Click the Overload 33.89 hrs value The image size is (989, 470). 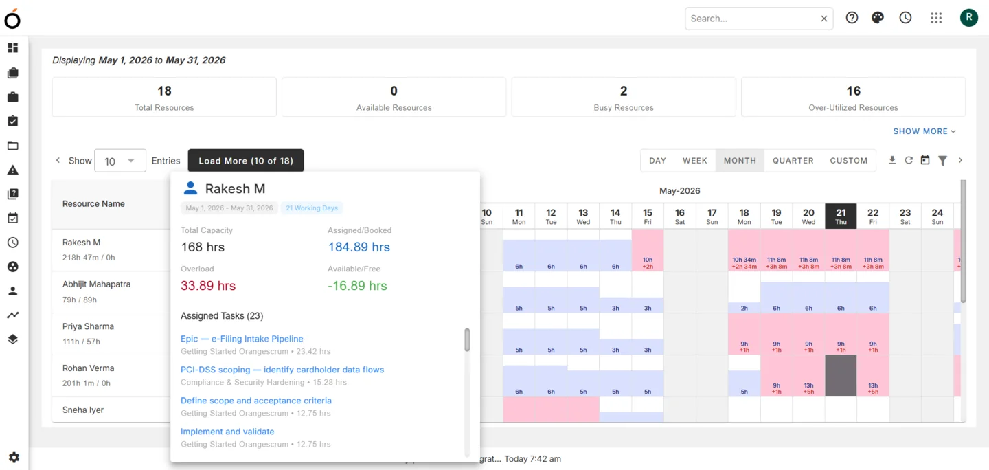208,286
